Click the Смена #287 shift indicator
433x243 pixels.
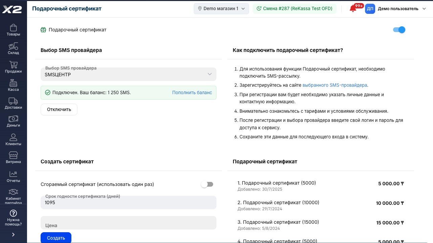[294, 9]
